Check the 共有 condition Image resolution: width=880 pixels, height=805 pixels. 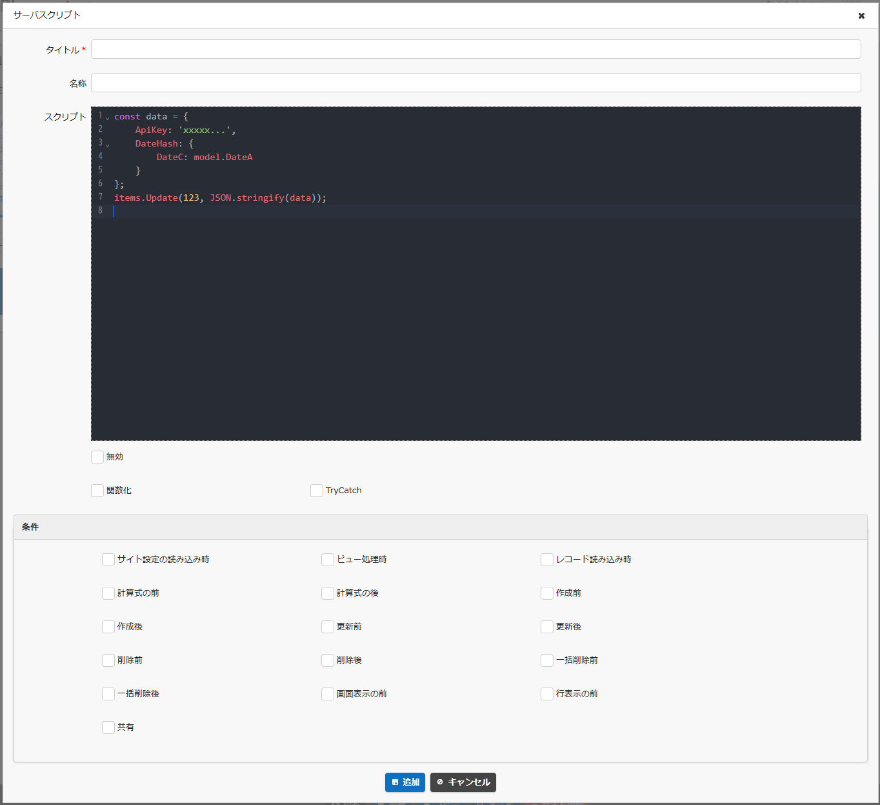click(108, 727)
